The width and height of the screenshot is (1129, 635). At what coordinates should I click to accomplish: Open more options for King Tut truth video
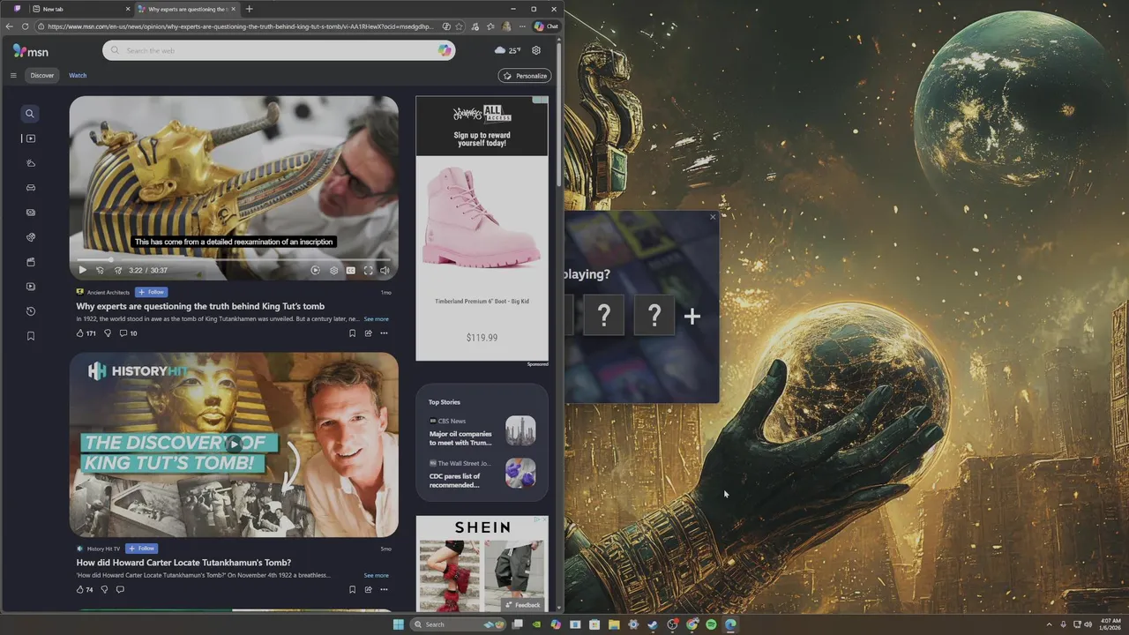coord(384,333)
